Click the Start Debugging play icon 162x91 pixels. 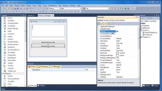[x=47, y=9]
